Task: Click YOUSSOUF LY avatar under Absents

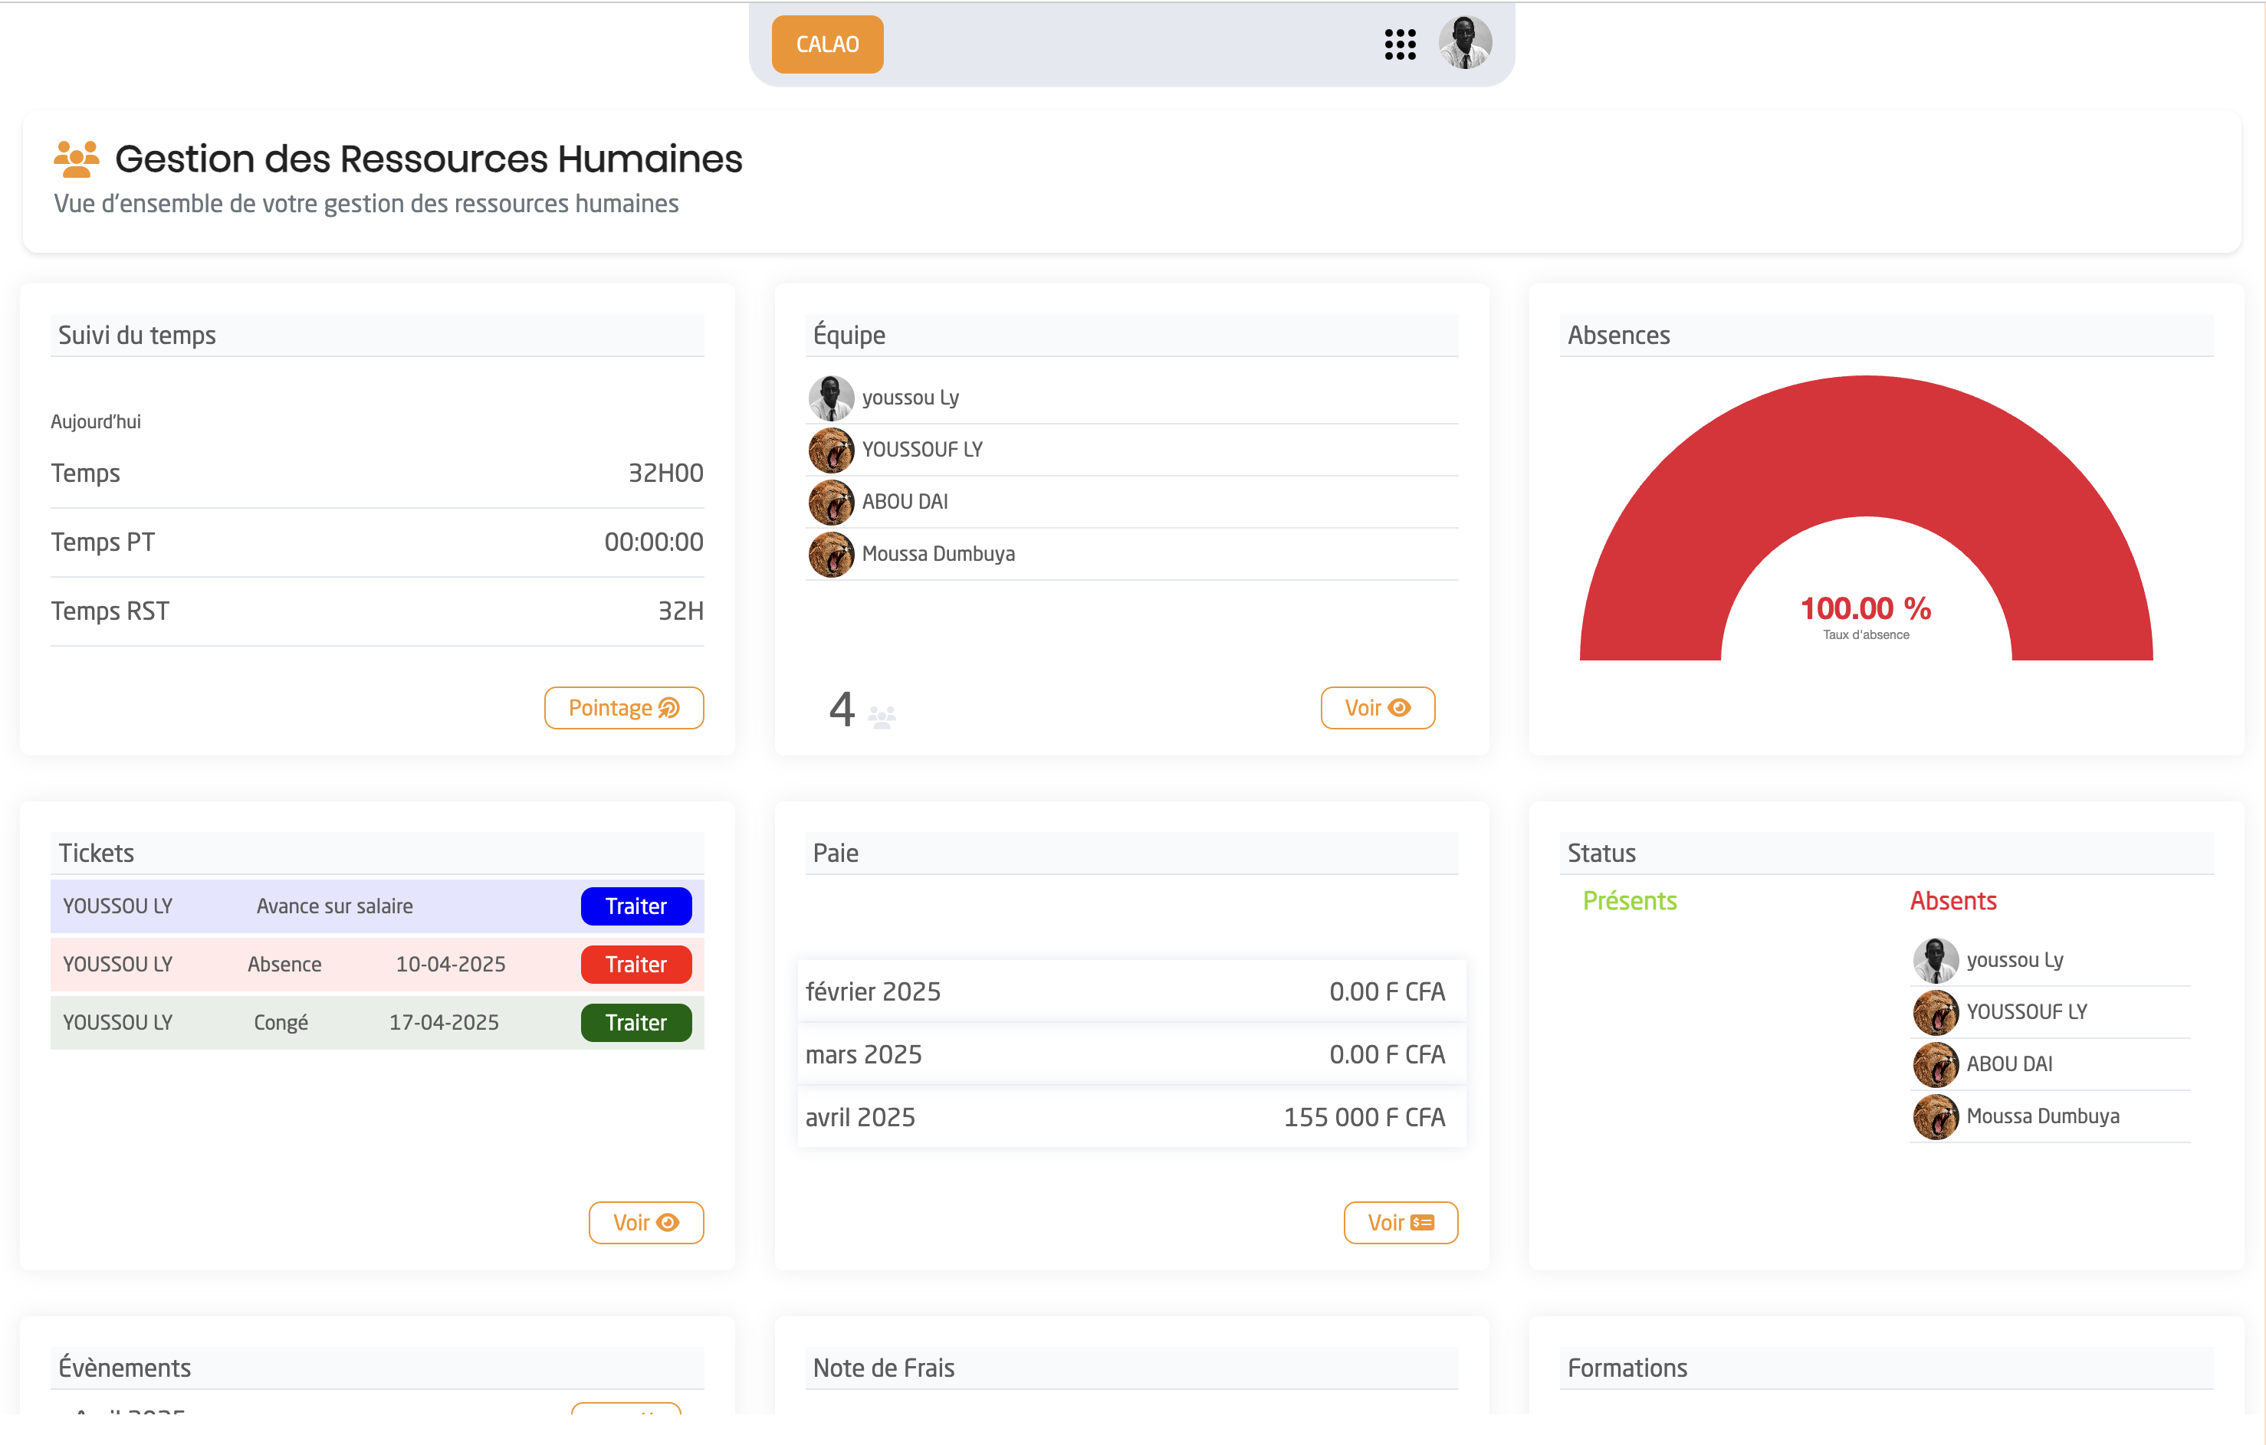Action: 1936,1012
